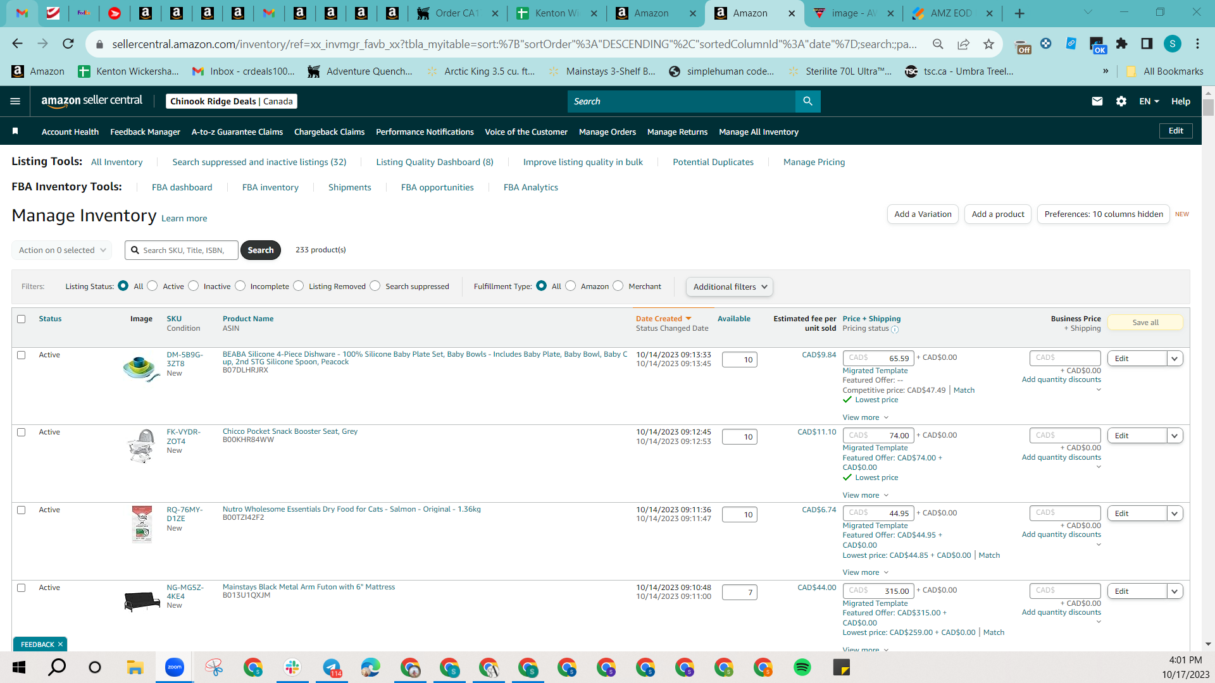Screen dimensions: 1215x683
Task: Tick the select-all checkbox in table header
Action: click(x=22, y=319)
